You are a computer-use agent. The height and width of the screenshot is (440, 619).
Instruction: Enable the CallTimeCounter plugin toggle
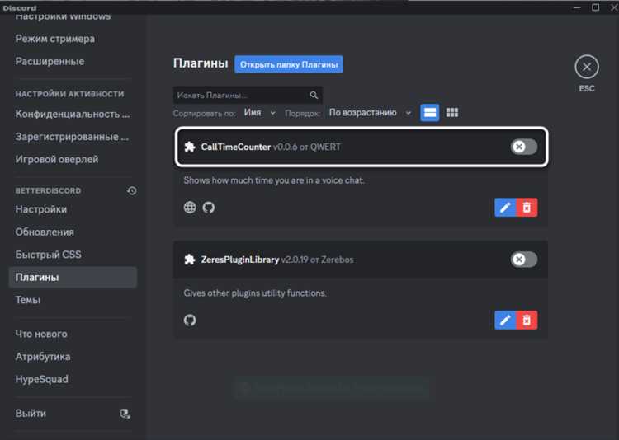524,147
